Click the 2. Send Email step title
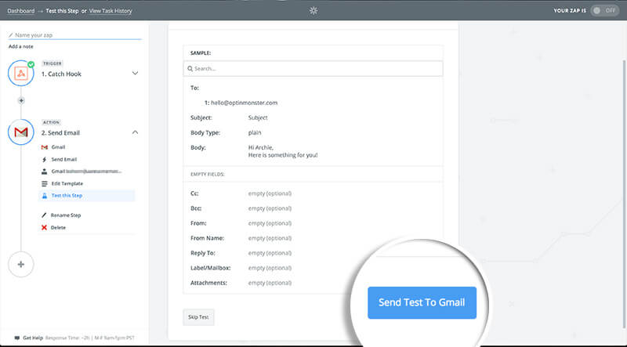 tap(60, 132)
